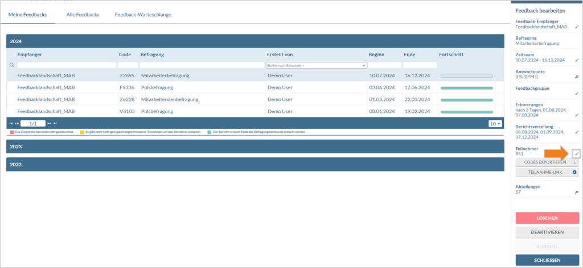This screenshot has width=583, height=268.
Task: Sort by the Code column header
Action: pos(125,55)
